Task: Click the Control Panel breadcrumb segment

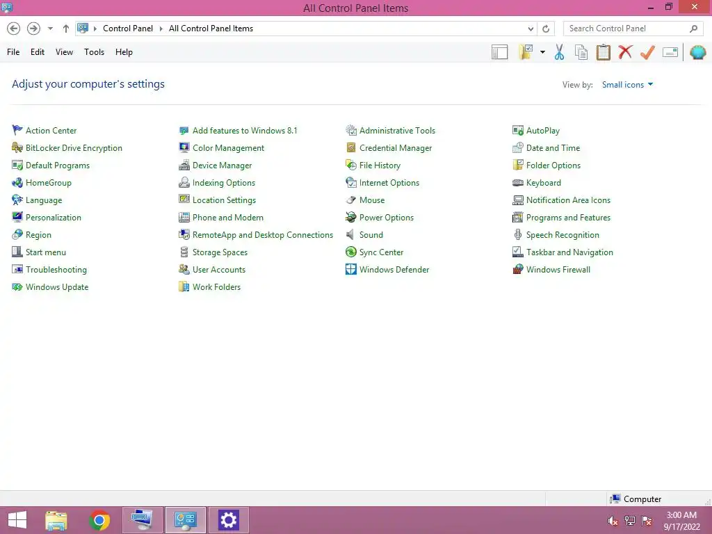Action: (128, 29)
